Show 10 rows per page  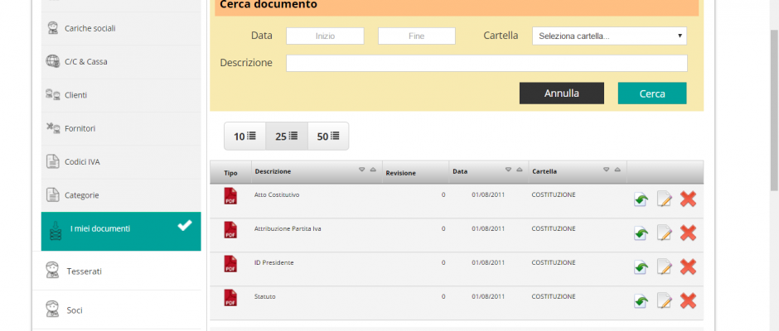pyautogui.click(x=245, y=136)
